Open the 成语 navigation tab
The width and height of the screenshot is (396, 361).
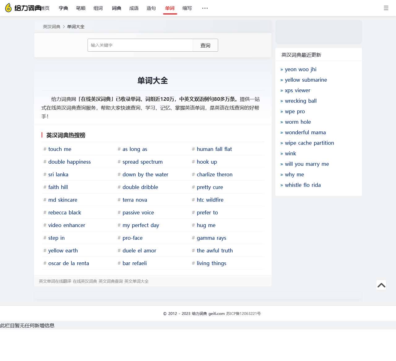pyautogui.click(x=134, y=8)
